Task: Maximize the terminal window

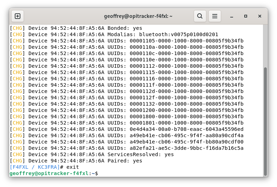Action: pos(246,16)
